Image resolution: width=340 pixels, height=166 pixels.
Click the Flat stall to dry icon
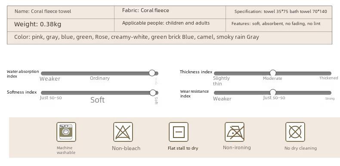point(179,132)
